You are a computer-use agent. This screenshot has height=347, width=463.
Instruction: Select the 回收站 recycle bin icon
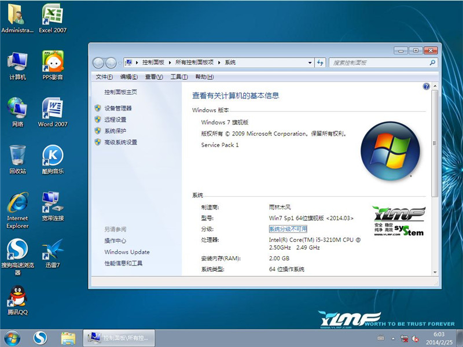[17, 160]
